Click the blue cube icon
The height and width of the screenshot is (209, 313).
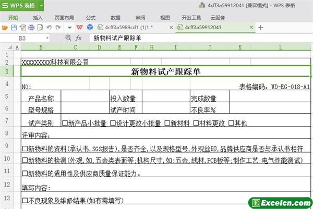(x=90, y=27)
